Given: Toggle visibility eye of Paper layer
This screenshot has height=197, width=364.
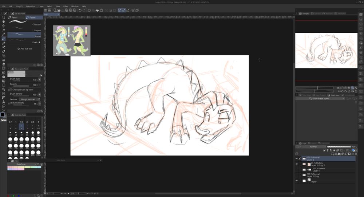Looking at the screenshot, I should pos(297,181).
